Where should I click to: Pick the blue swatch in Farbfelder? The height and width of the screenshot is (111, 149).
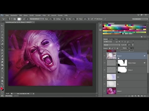click(109, 25)
